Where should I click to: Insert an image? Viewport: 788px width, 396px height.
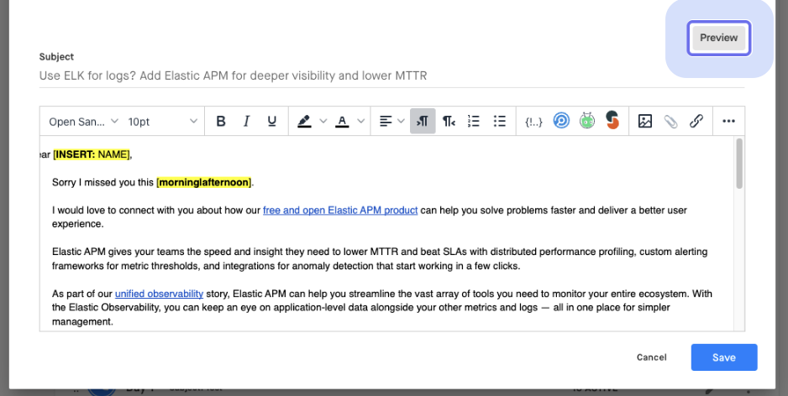click(645, 122)
